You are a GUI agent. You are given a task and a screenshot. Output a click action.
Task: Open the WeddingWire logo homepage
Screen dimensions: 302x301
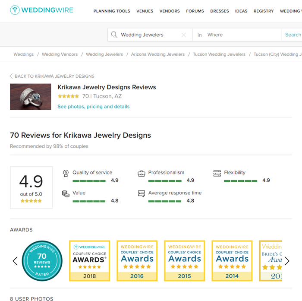click(41, 10)
